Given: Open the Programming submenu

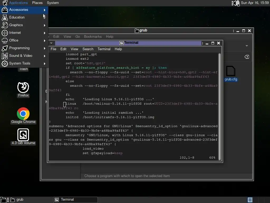Looking at the screenshot, I should 24,48.
